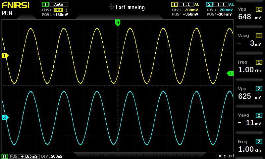Click channel 2 badge beside second Freq
Image resolution: width=265 pixels, height=159 pixels.
click(x=259, y=142)
